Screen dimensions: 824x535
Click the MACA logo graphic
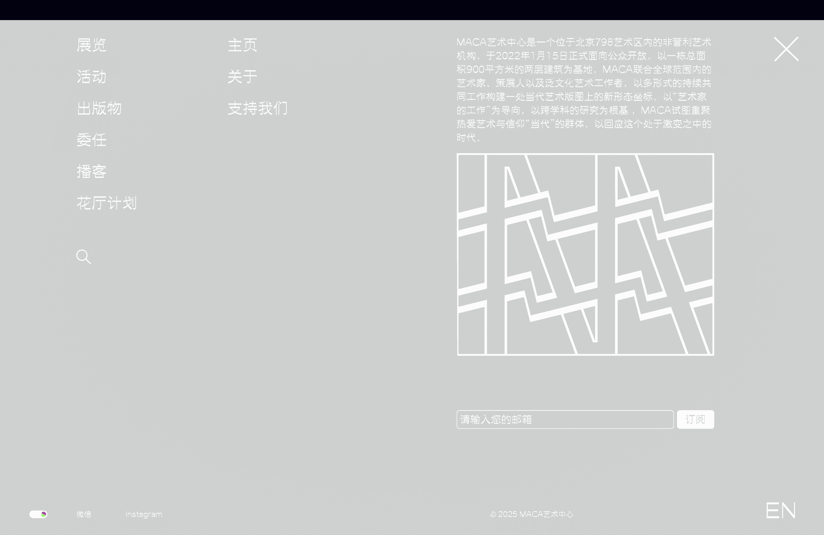click(x=585, y=254)
